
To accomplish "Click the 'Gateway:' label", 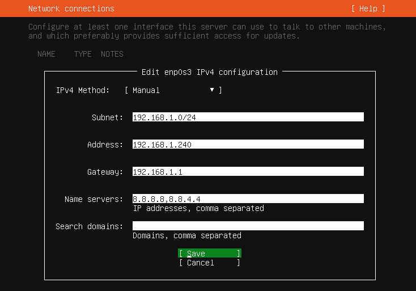I will tap(105, 172).
